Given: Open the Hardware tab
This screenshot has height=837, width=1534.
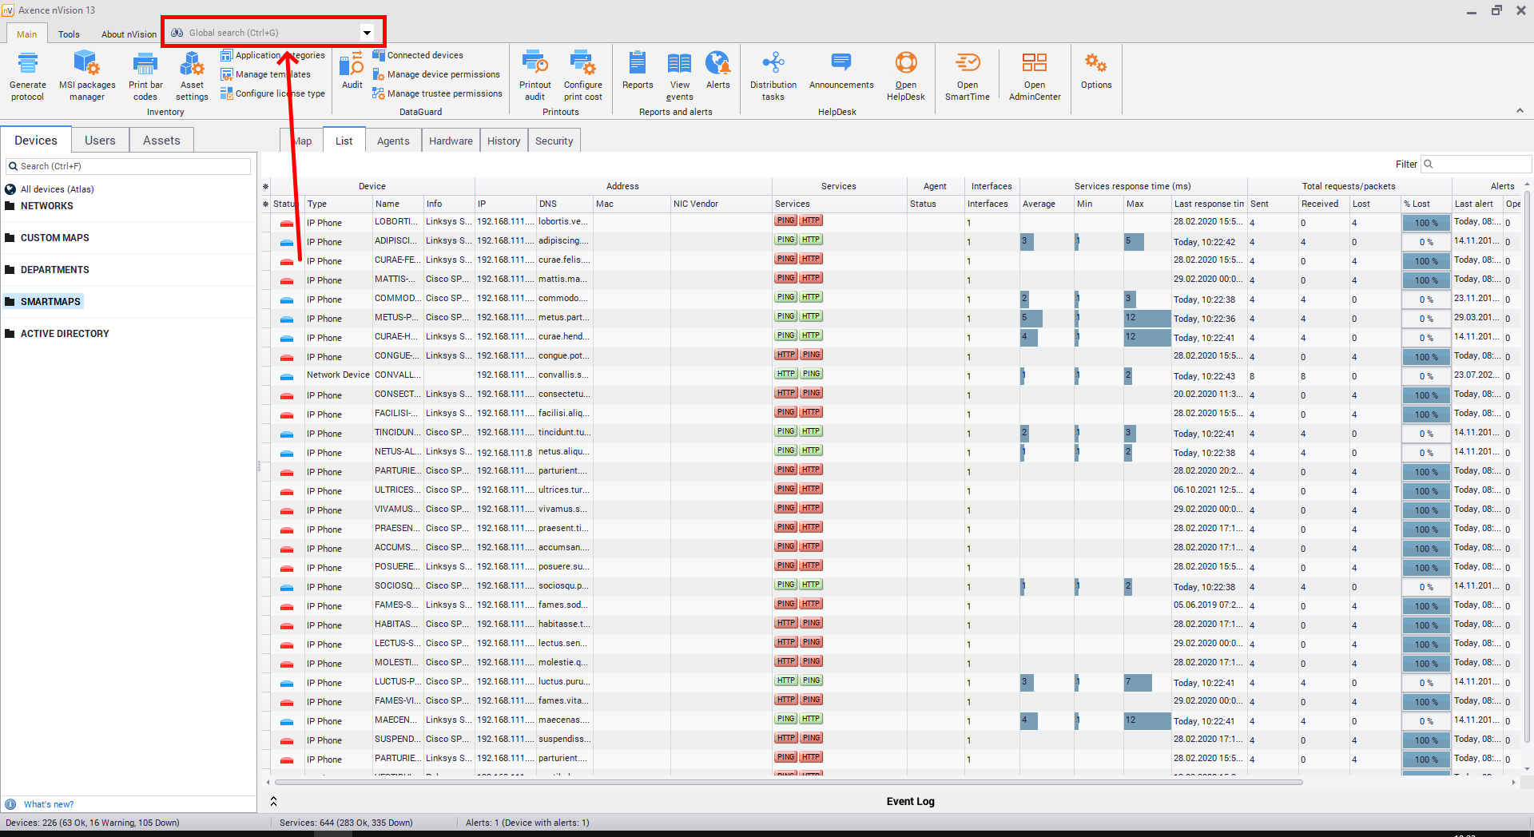Looking at the screenshot, I should tap(451, 141).
